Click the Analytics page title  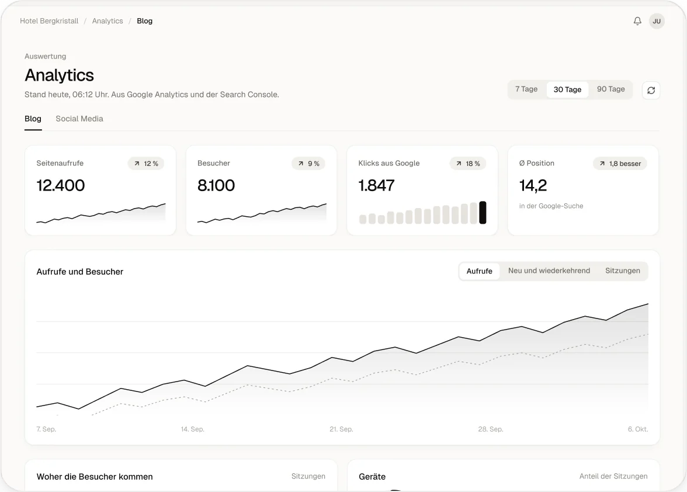(59, 75)
